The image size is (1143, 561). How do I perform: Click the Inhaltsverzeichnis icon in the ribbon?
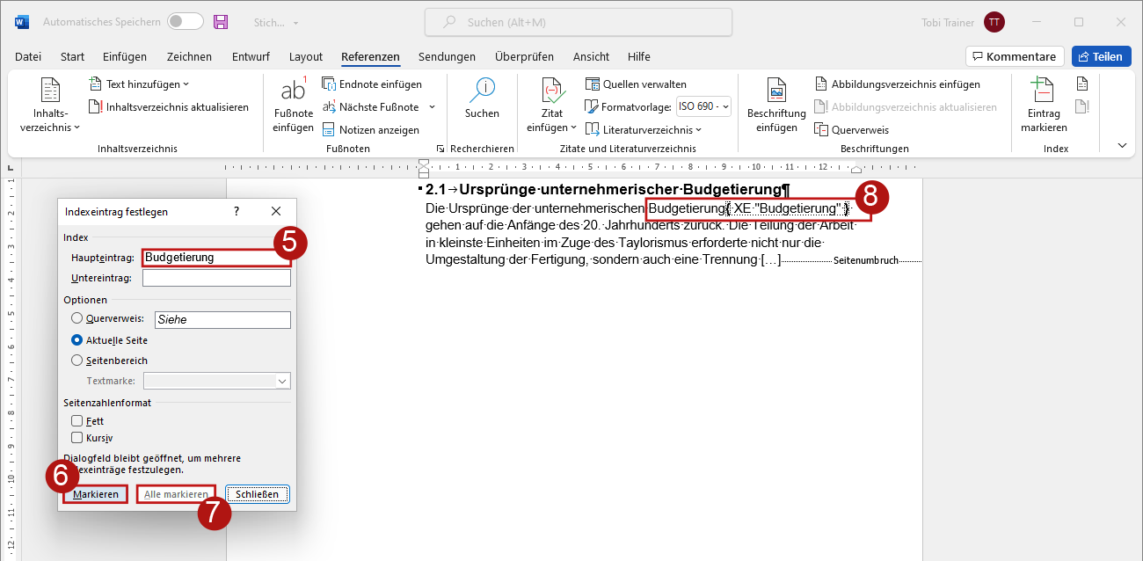click(x=51, y=92)
